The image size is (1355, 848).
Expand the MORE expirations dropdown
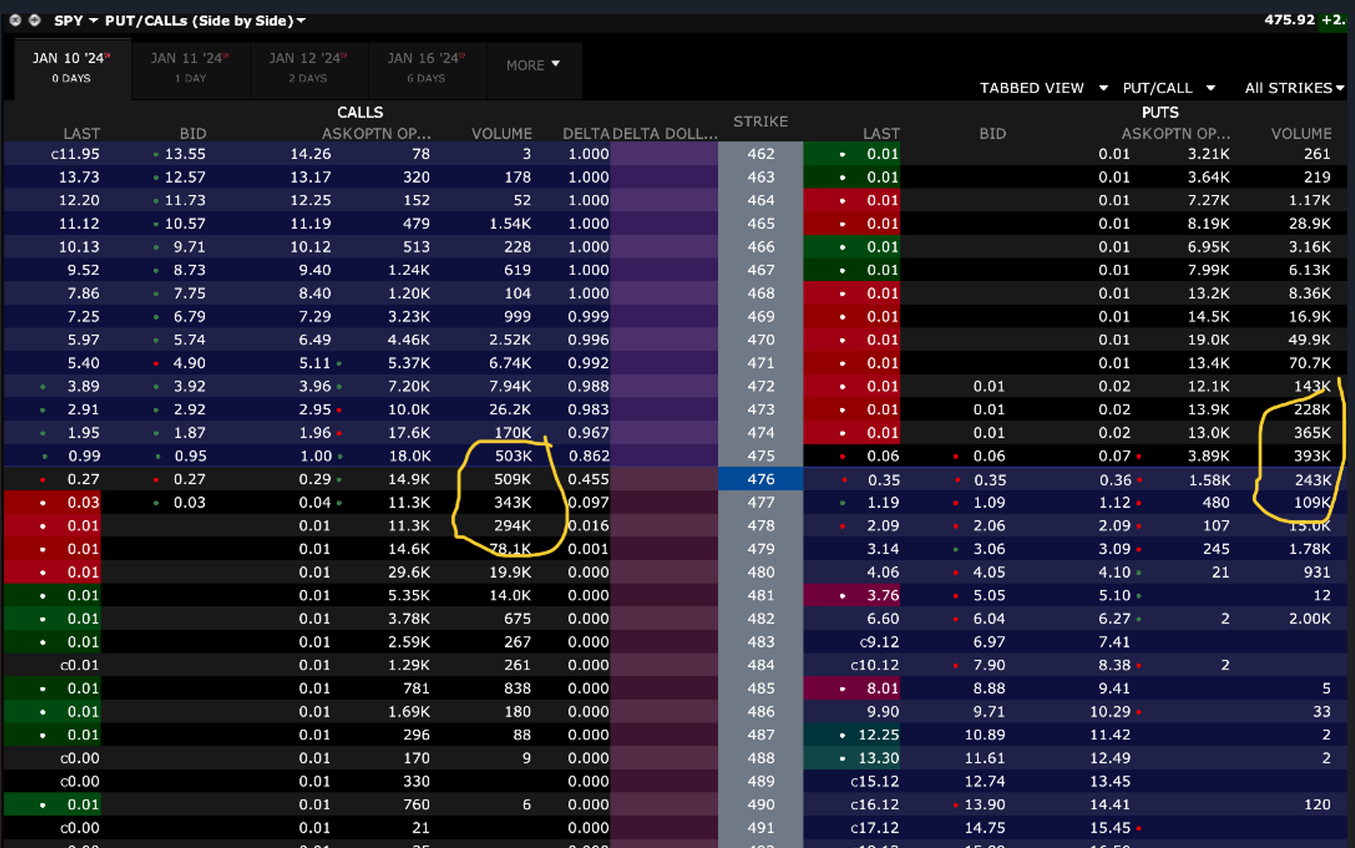coord(533,66)
